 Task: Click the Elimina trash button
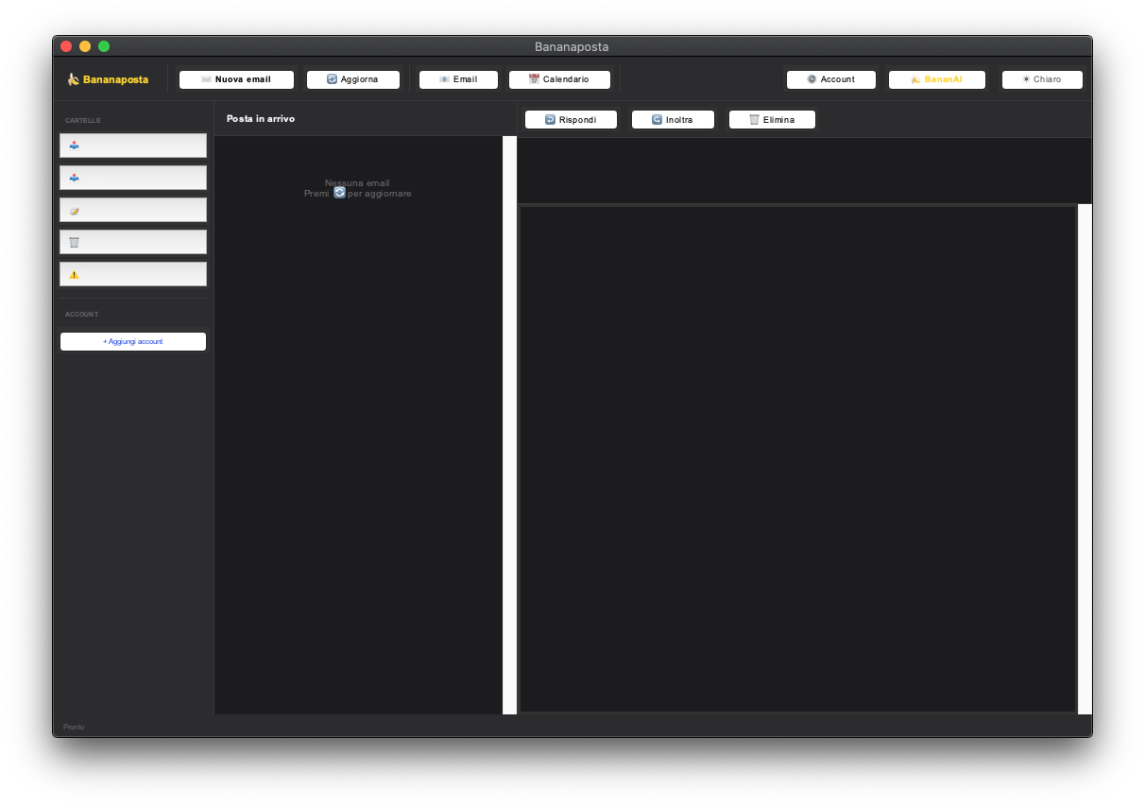[772, 120]
